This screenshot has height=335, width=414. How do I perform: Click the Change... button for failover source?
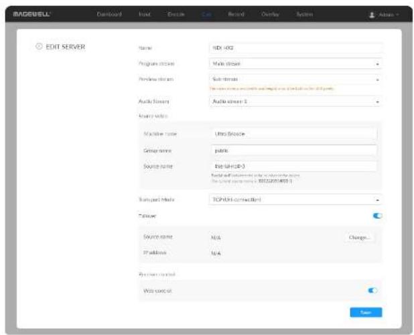[x=359, y=237]
